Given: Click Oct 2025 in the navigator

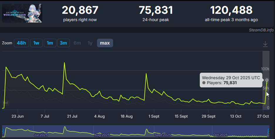Looking at the screenshot, I should [220, 135].
